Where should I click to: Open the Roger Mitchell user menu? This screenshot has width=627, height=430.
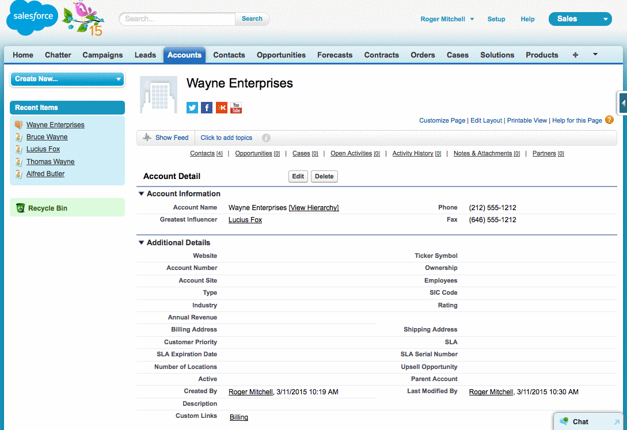(x=447, y=19)
